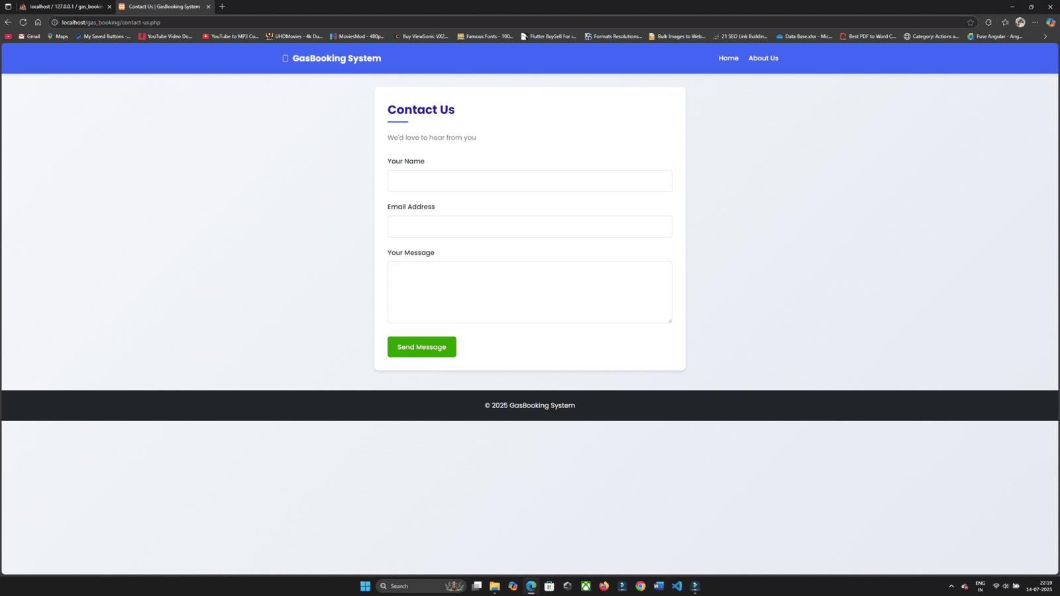The height and width of the screenshot is (596, 1060).
Task: Show hidden icons in the system tray
Action: click(951, 586)
